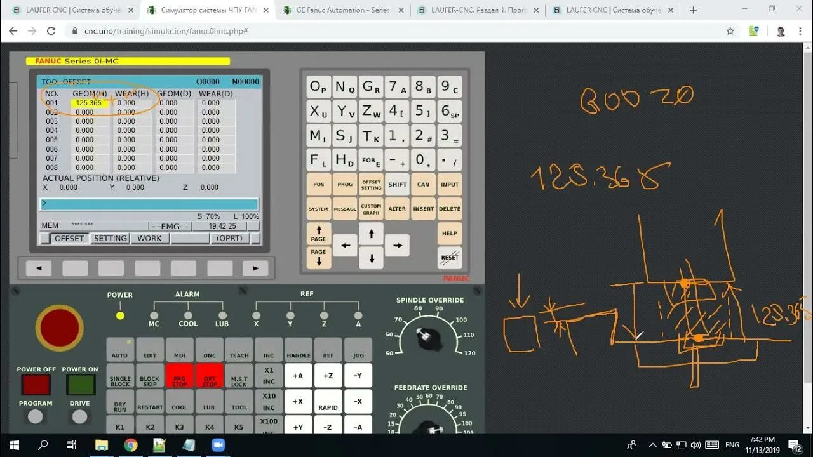Switch to DNC mode

click(210, 350)
